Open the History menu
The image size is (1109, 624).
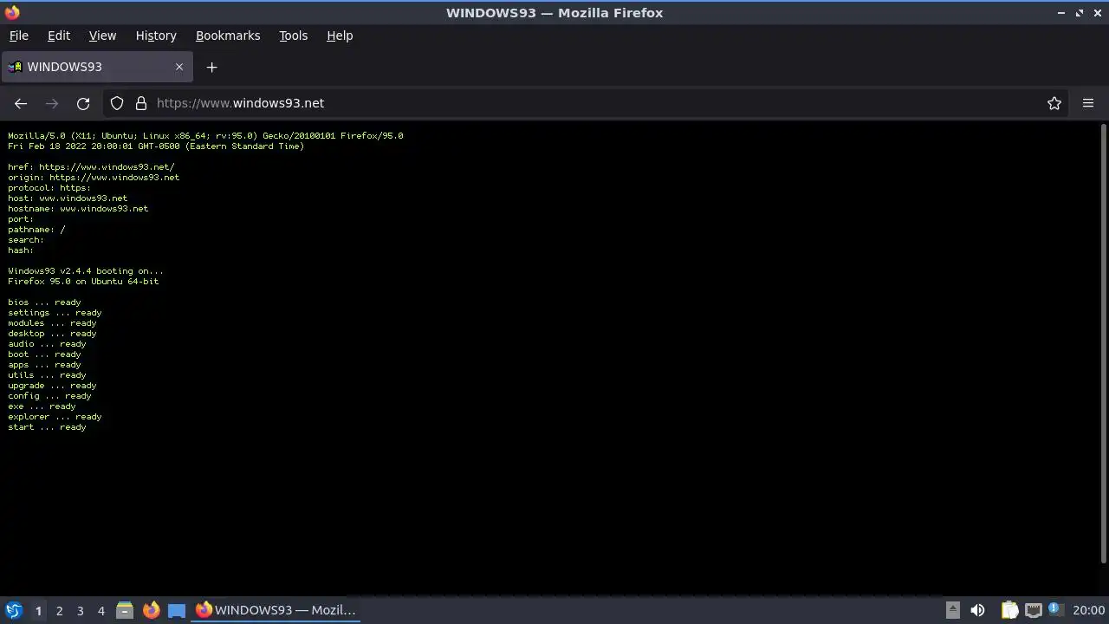(x=156, y=36)
